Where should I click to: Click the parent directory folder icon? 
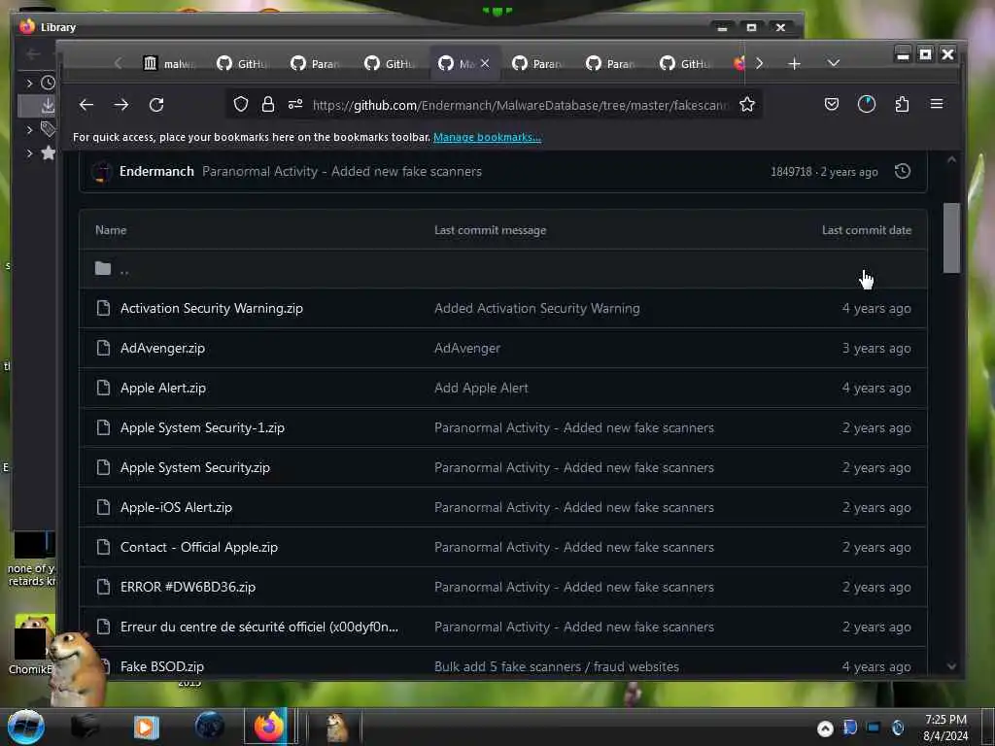(x=103, y=268)
